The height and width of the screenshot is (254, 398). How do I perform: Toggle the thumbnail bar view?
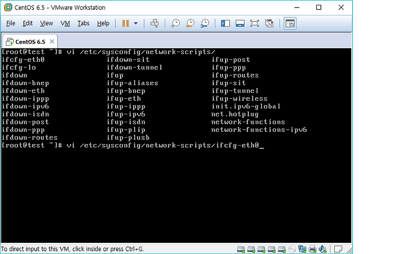pos(240,23)
